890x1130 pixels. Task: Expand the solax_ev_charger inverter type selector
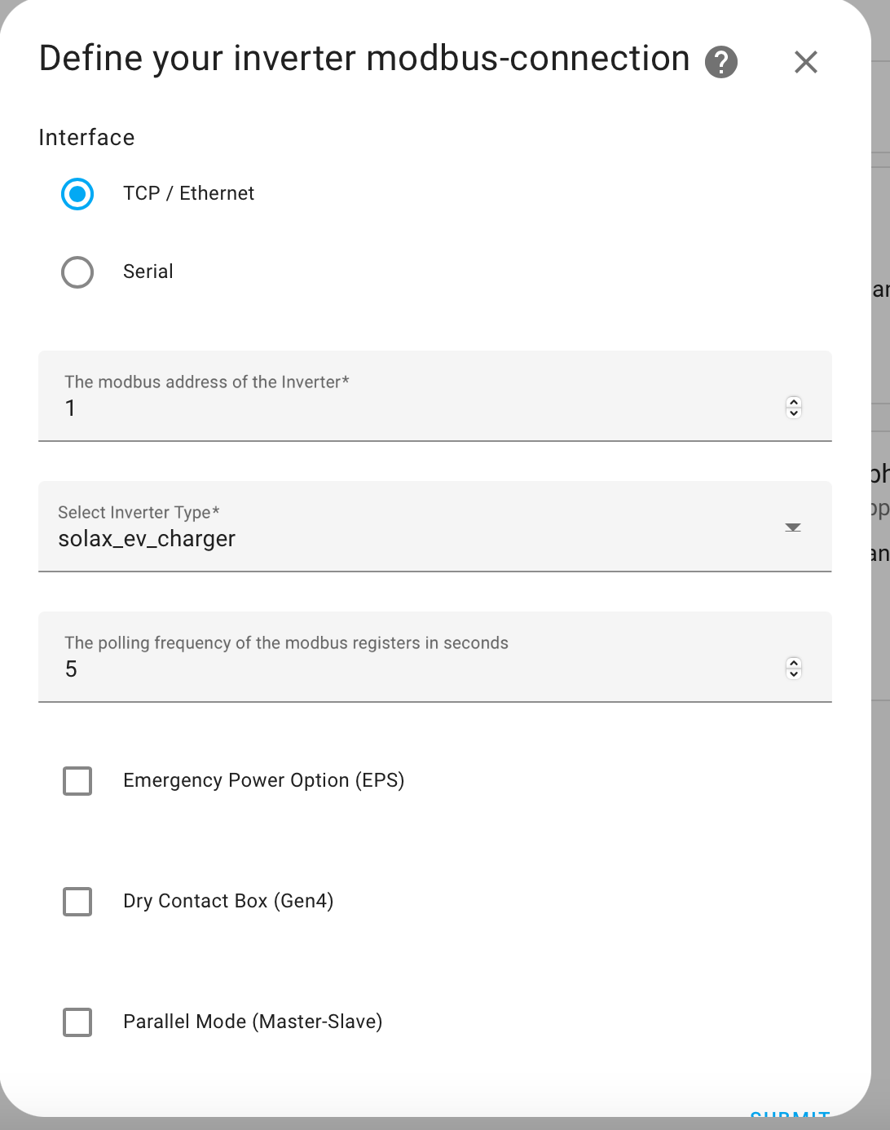click(792, 527)
